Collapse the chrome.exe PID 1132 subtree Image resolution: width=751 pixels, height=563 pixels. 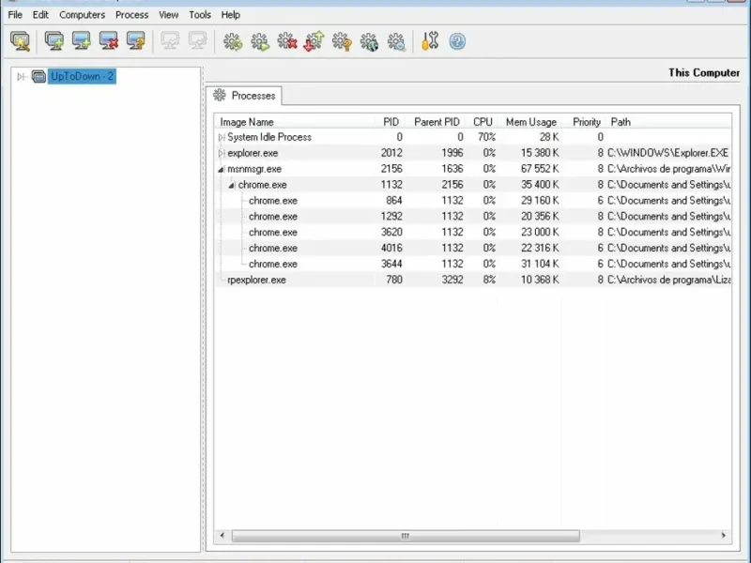232,185
